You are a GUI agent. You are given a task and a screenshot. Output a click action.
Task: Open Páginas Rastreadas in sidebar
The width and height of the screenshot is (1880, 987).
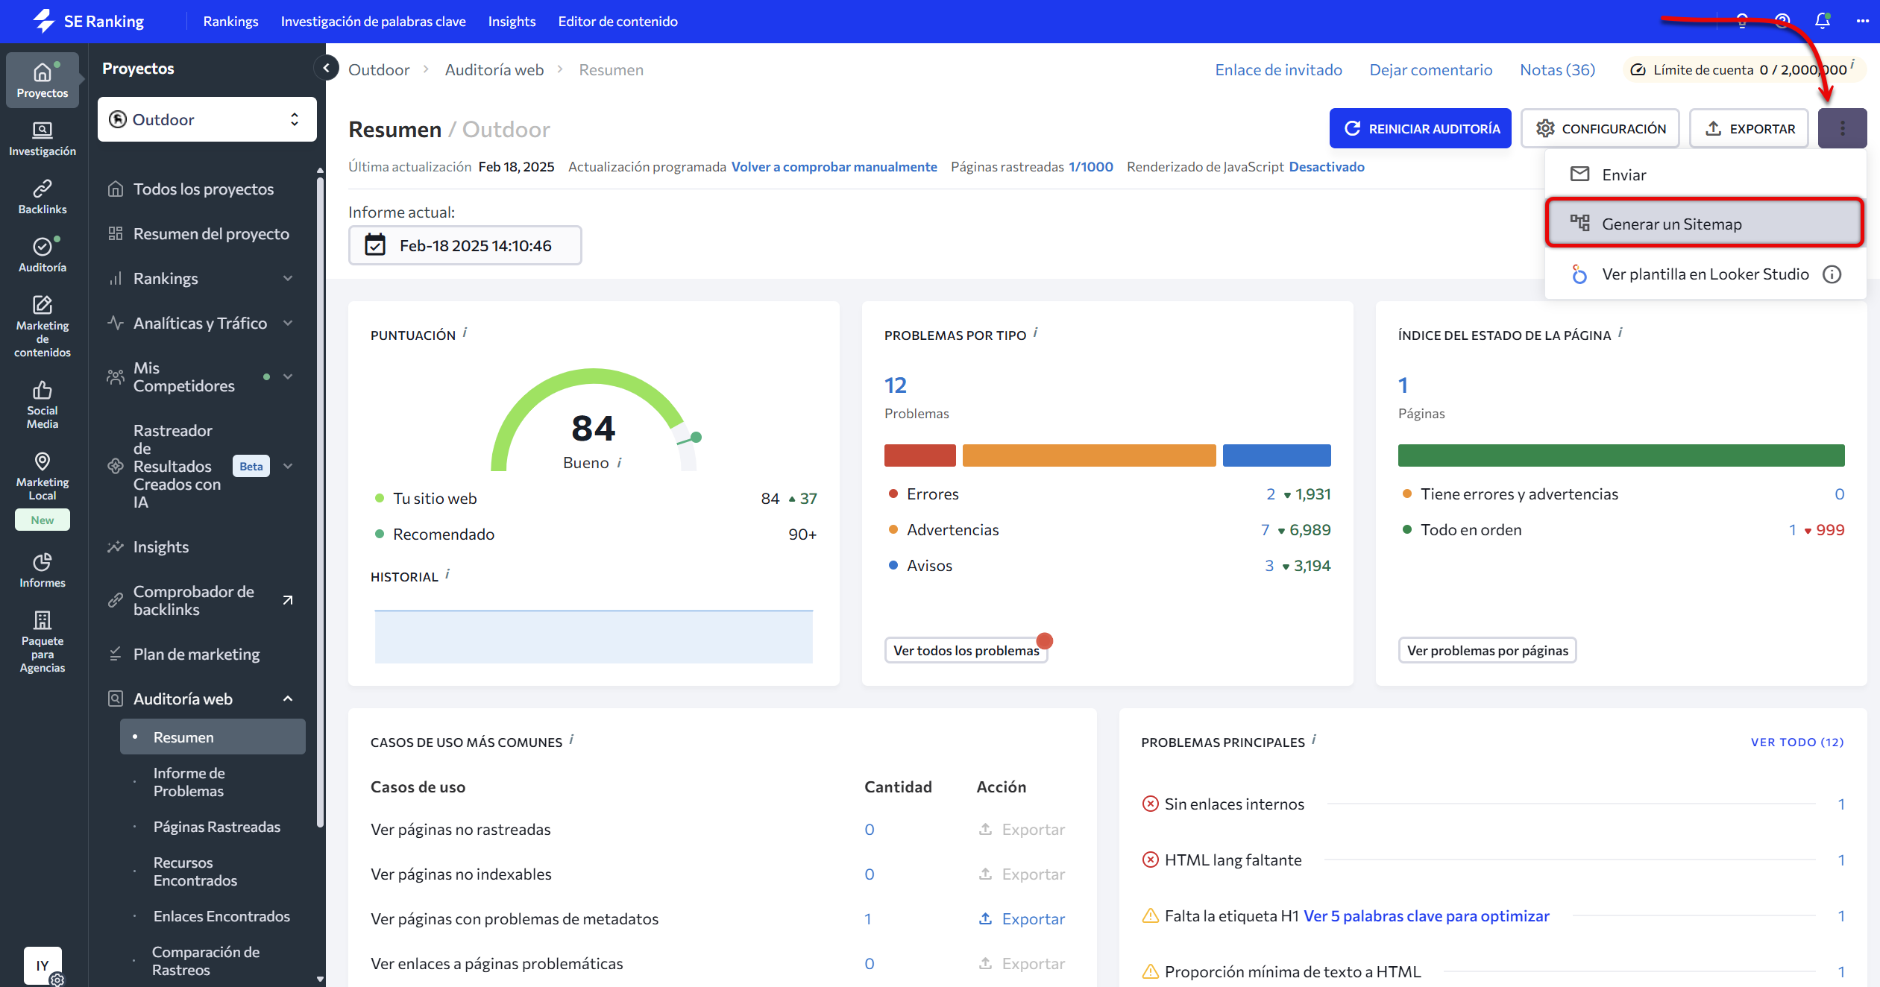pos(216,827)
